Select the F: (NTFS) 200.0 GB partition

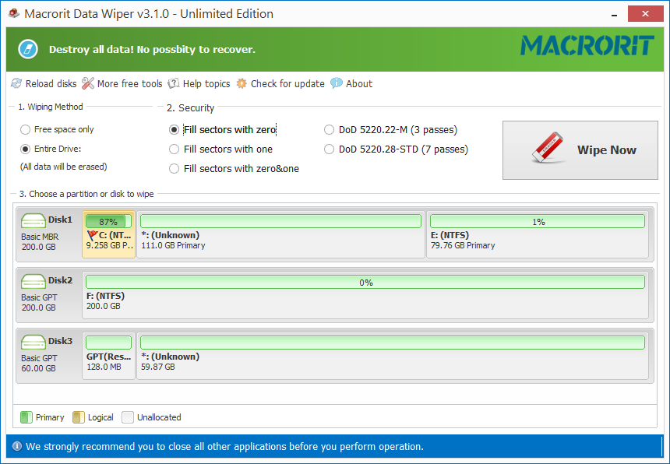pyautogui.click(x=365, y=295)
